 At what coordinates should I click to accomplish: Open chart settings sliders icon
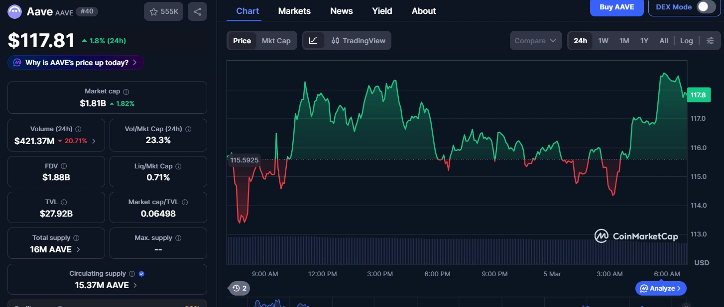[x=711, y=40]
